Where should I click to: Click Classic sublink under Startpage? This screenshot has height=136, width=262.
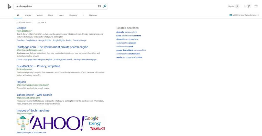[x=19, y=60]
